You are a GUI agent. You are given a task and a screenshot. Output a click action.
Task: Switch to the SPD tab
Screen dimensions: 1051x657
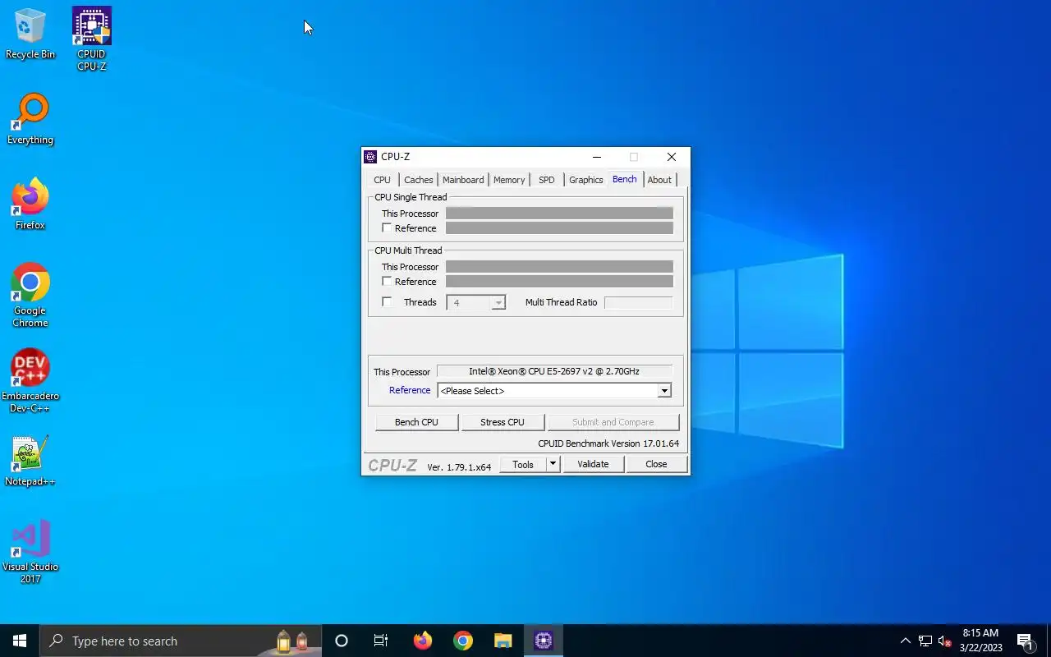[547, 180]
